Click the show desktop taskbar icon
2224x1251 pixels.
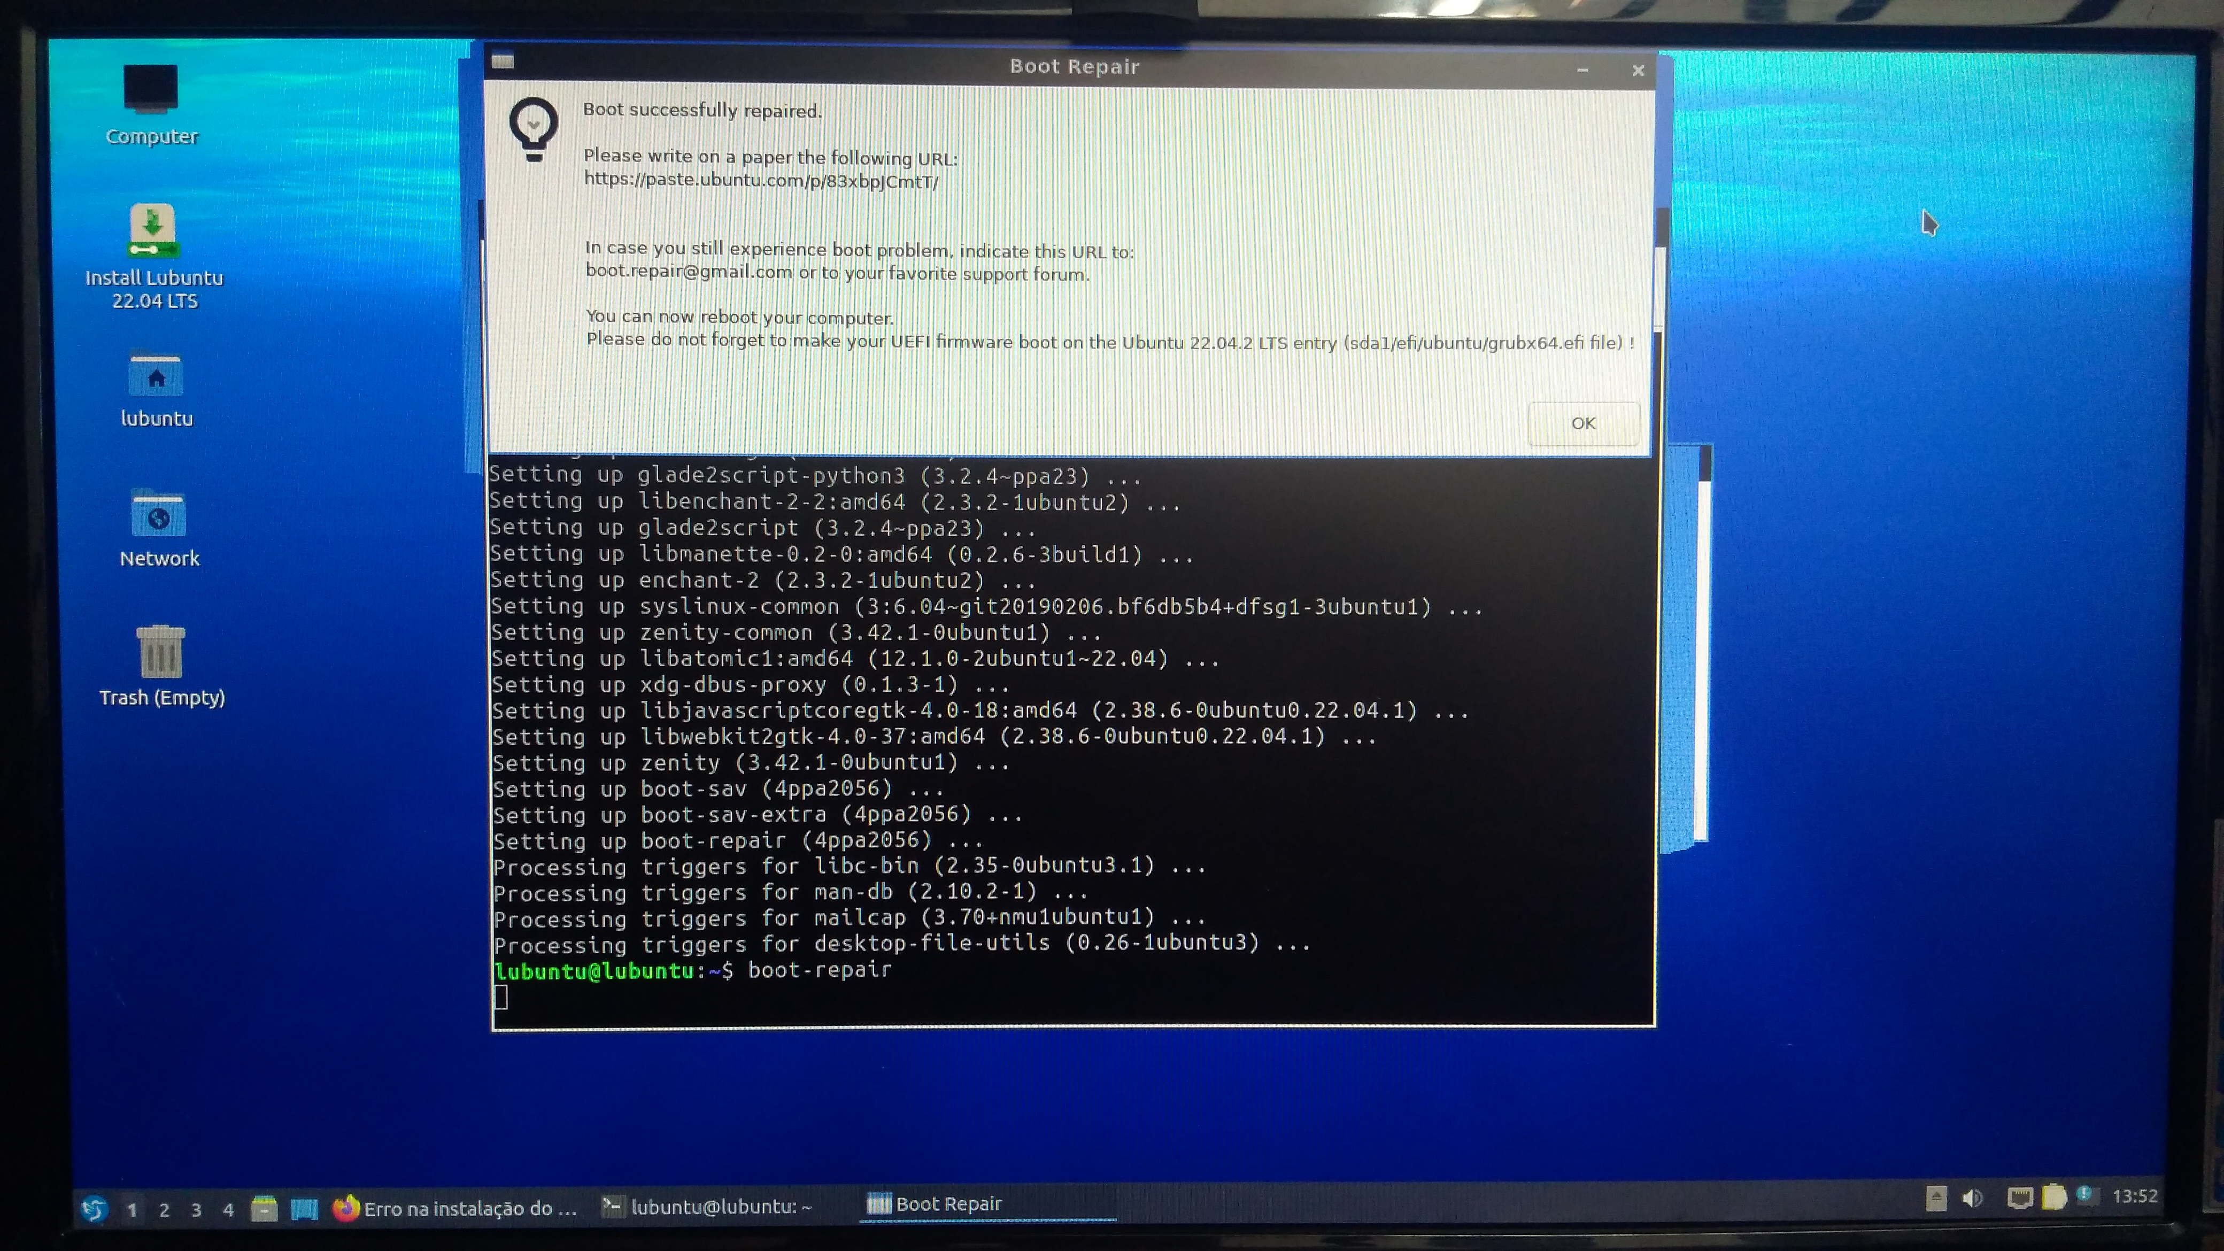pos(304,1209)
